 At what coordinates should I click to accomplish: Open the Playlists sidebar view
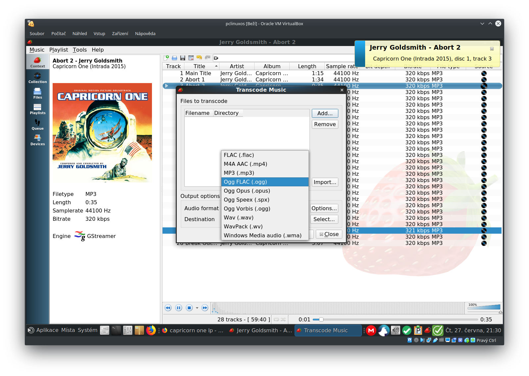(37, 109)
